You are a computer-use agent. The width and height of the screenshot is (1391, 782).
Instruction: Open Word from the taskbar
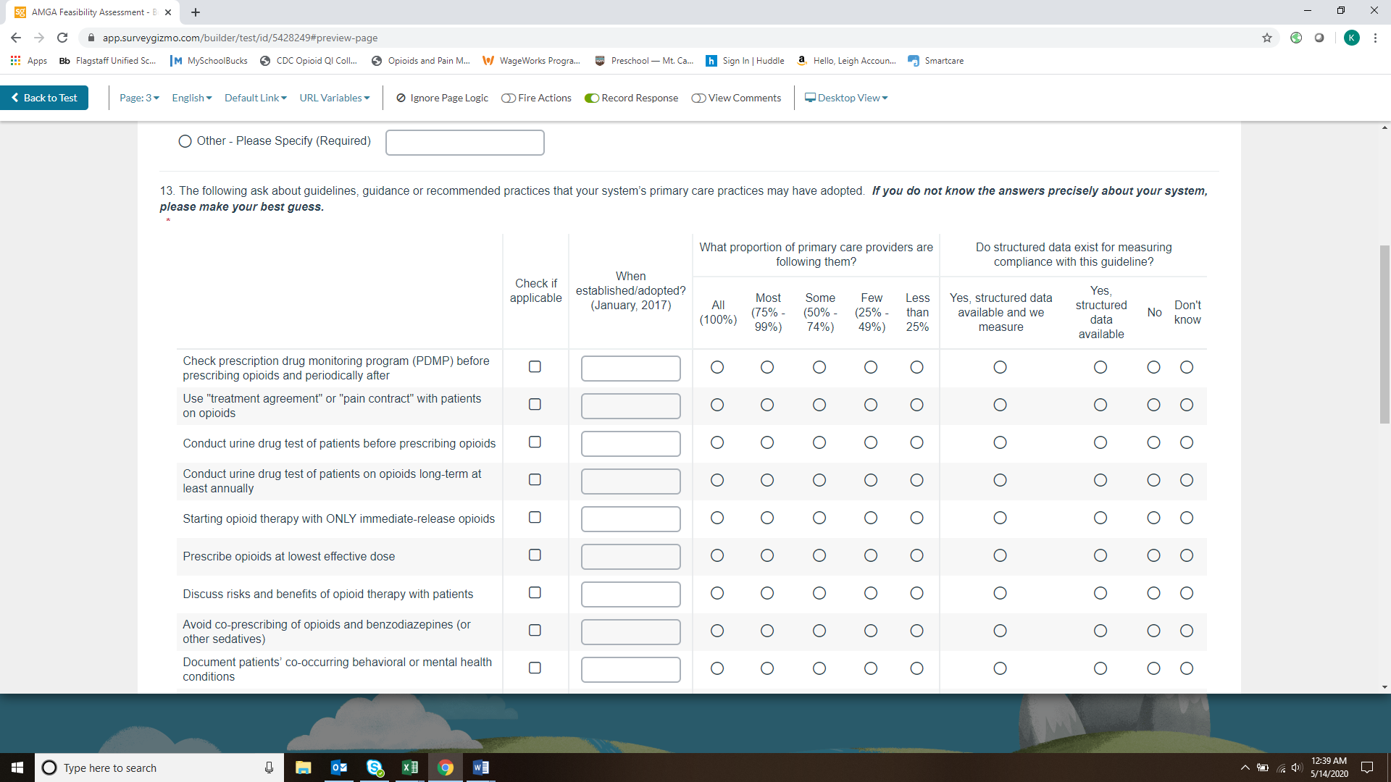(x=480, y=768)
